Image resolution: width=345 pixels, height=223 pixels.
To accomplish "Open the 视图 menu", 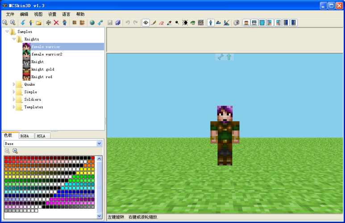I will pyautogui.click(x=38, y=14).
